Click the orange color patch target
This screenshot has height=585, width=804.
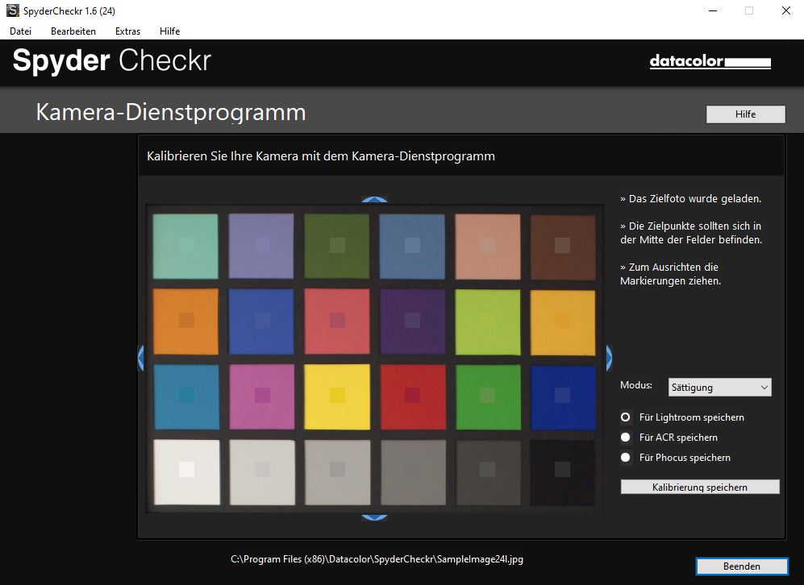[186, 320]
